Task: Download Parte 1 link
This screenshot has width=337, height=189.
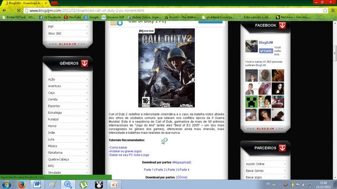Action: click(x=148, y=170)
